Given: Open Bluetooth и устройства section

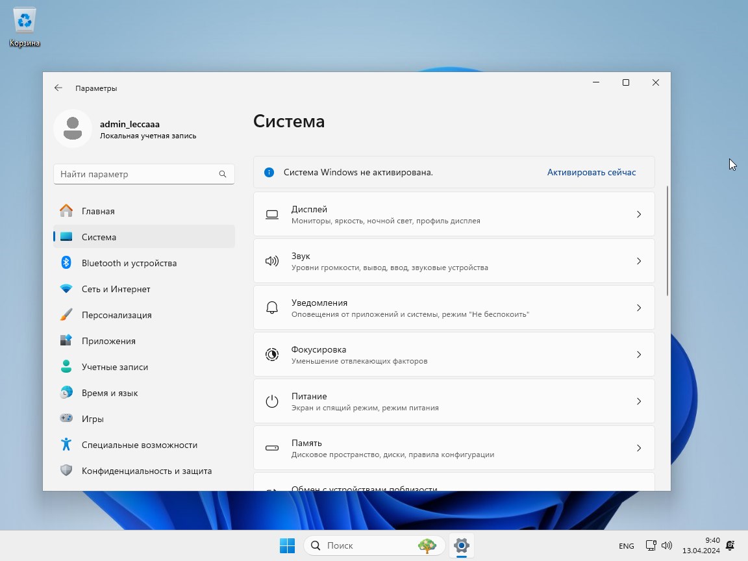Looking at the screenshot, I should 144,263.
